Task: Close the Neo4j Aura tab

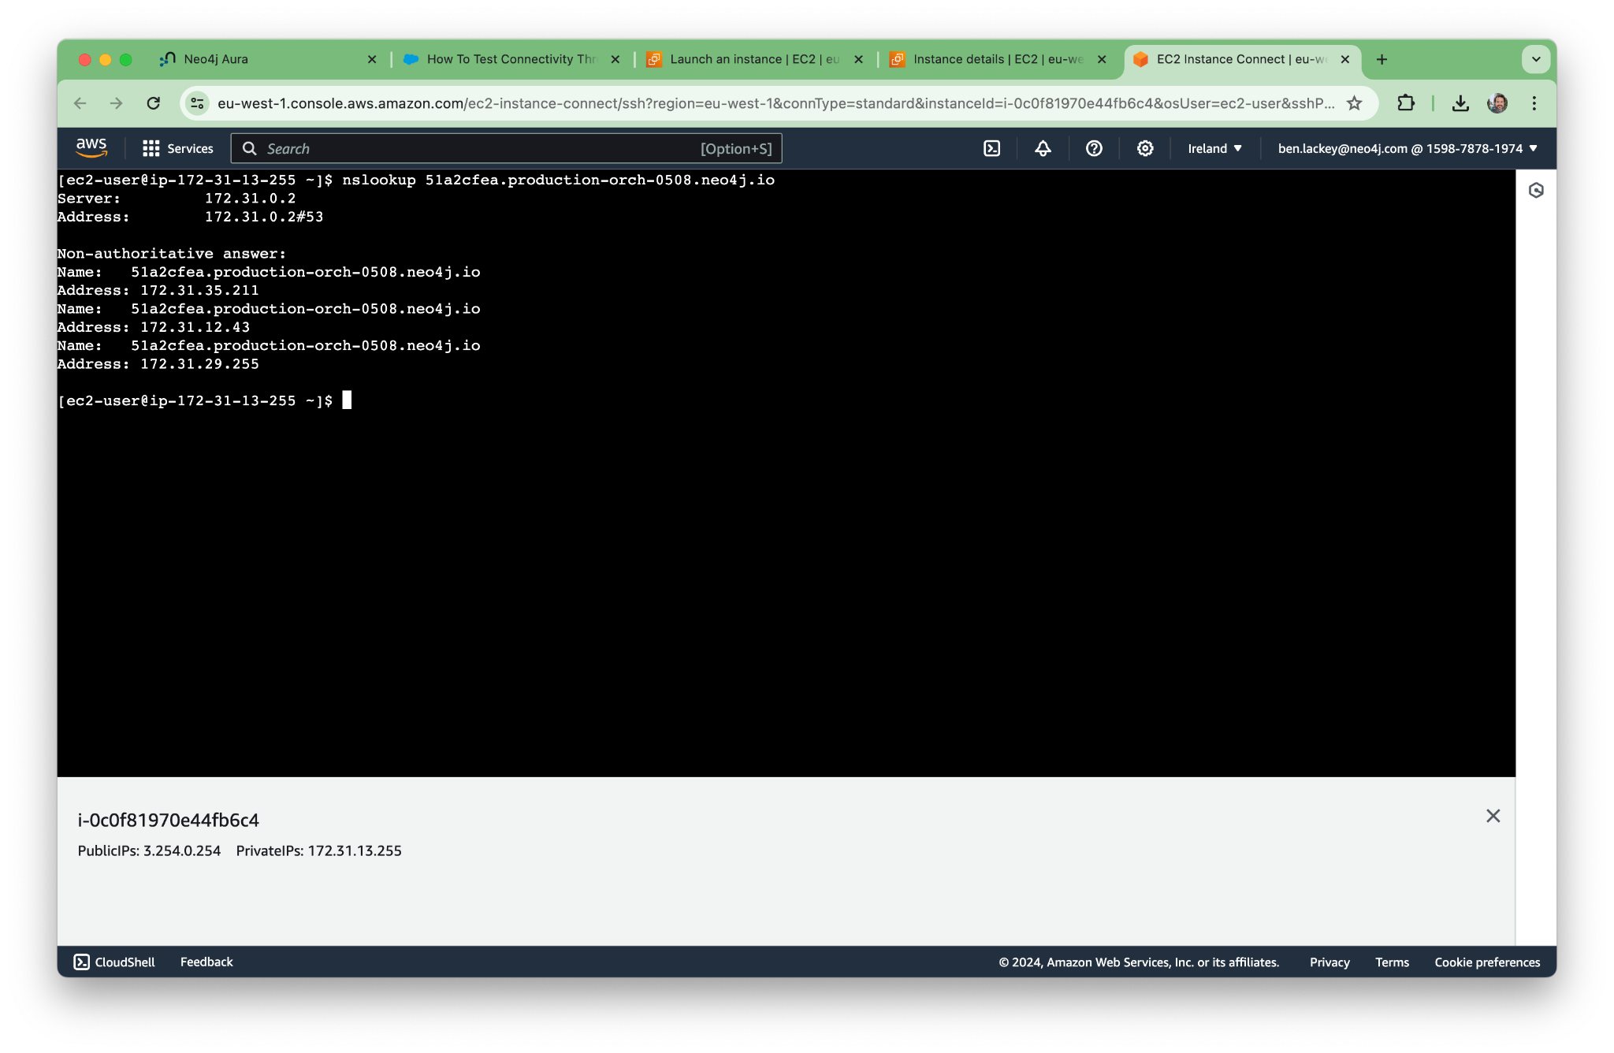Action: pos(372,59)
